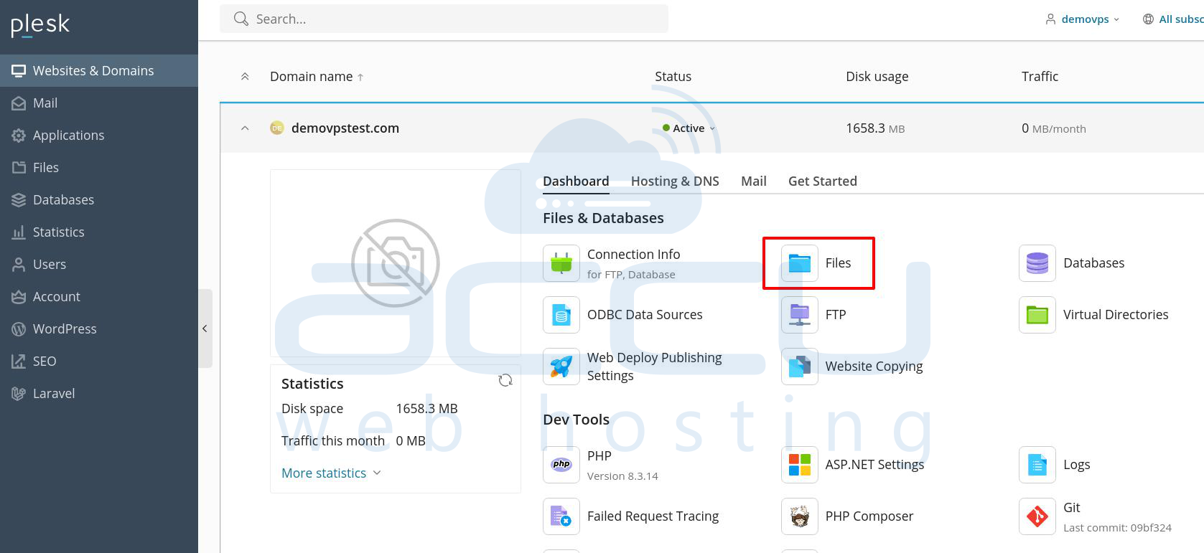Collapse all domains with double chevron
Screen dimensions: 1204x553
click(x=245, y=77)
